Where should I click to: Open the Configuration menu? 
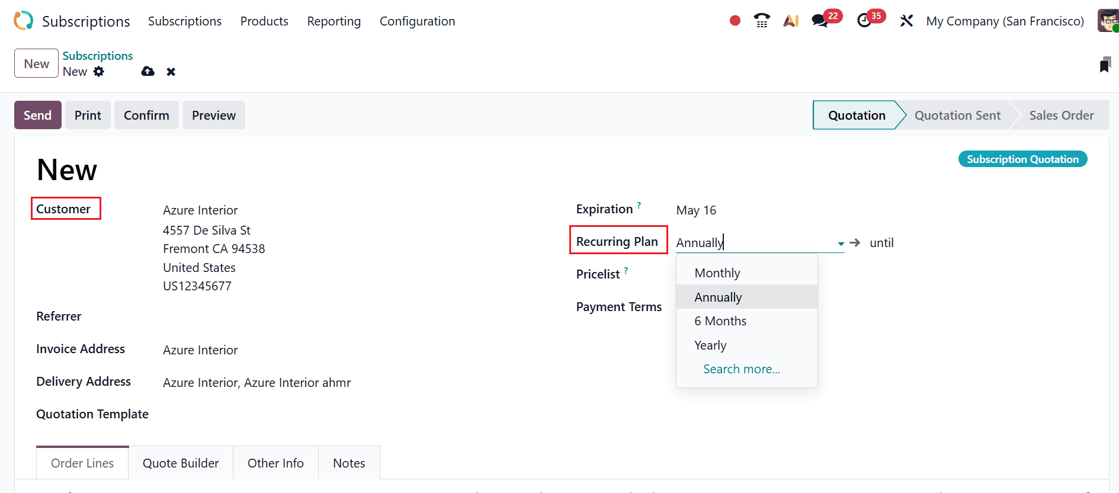coord(418,21)
